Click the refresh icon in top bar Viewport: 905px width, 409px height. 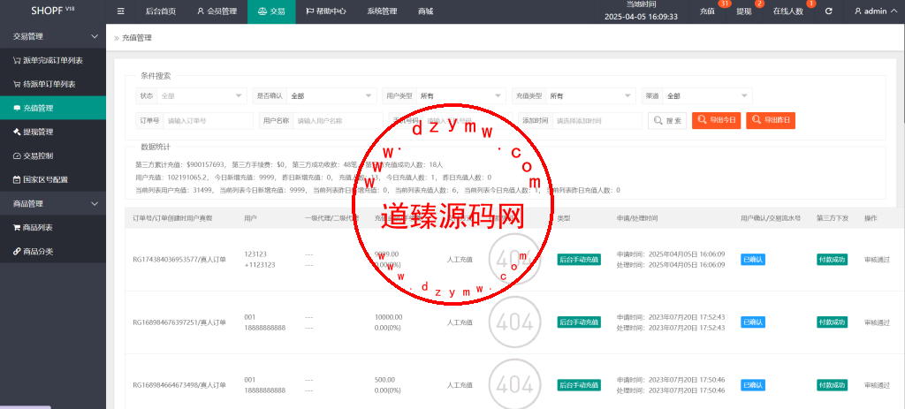pyautogui.click(x=828, y=11)
